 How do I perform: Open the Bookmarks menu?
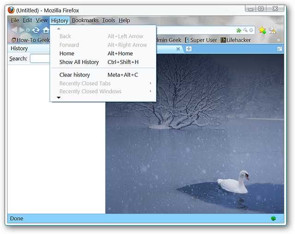85,20
